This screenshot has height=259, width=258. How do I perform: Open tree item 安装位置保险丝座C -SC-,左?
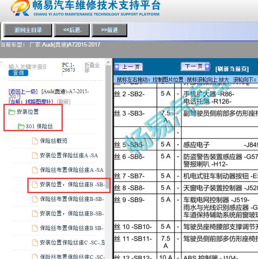click(x=72, y=243)
